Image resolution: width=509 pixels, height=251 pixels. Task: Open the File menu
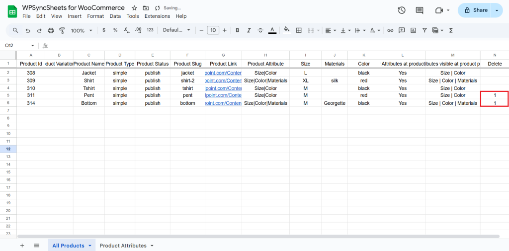coord(26,16)
